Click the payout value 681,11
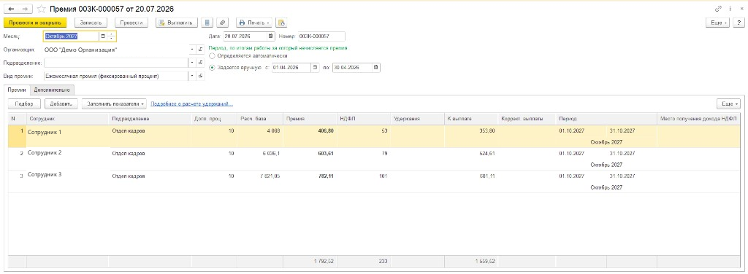The height and width of the screenshot is (274, 748). pos(486,176)
